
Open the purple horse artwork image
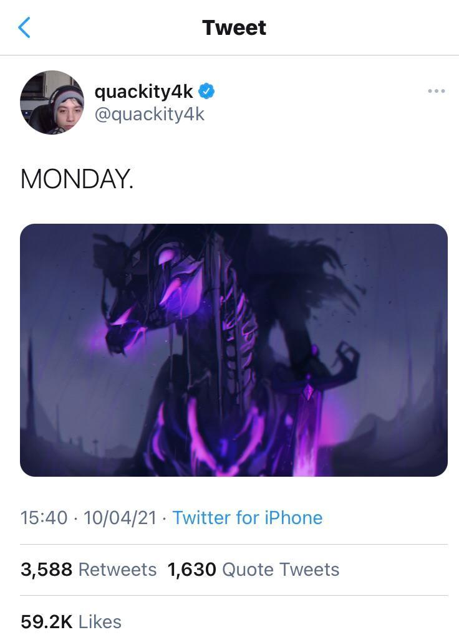[x=234, y=350]
